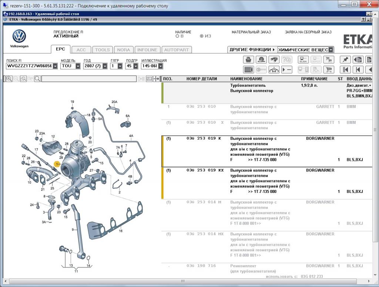Click the ELSA icon button
379x287 pixels.
(303, 59)
